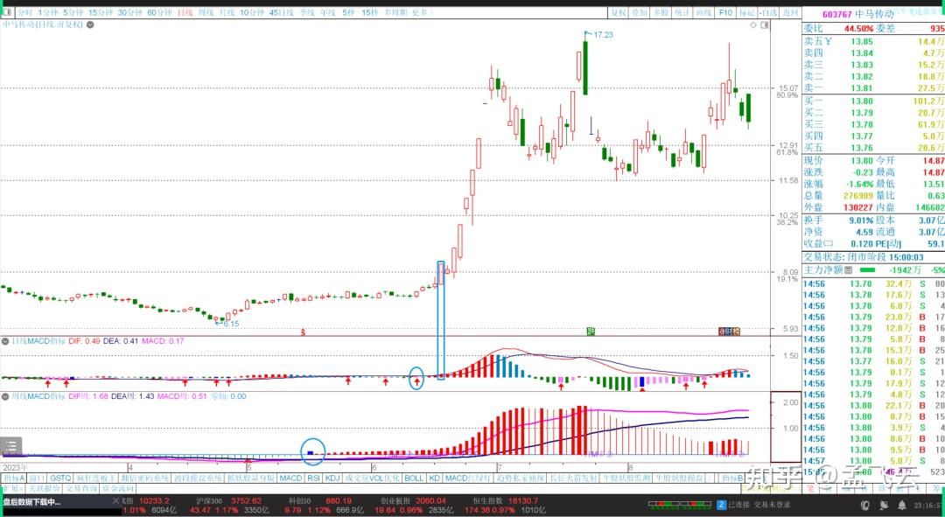Image resolution: width=945 pixels, height=517 pixels.
Task: Open the list menu icon at the chart's lower left
Action: (10, 446)
